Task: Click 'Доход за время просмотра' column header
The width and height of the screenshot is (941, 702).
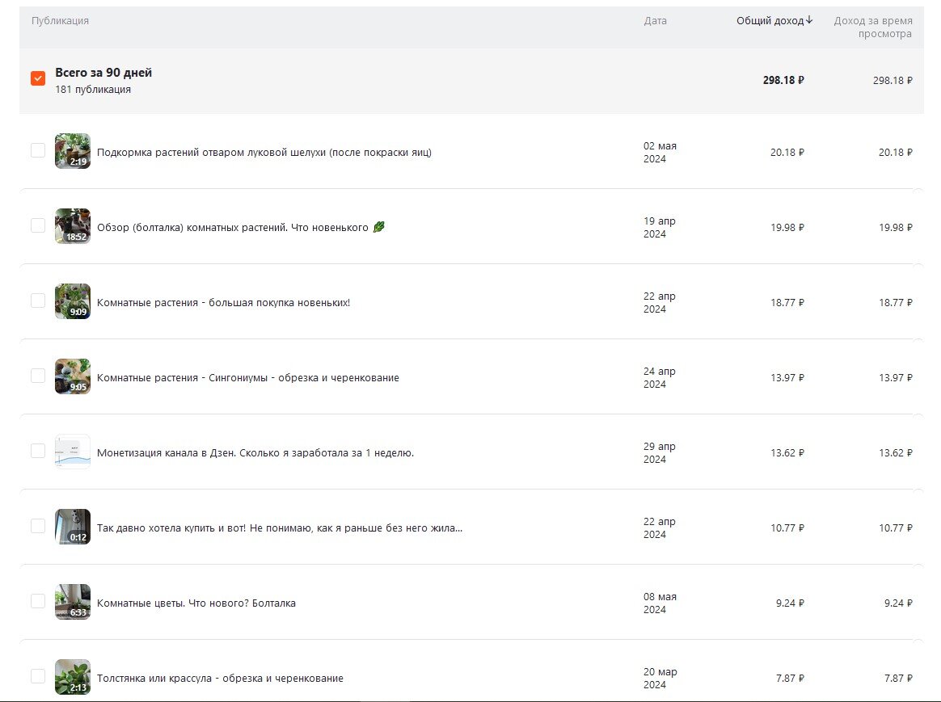Action: [x=872, y=27]
